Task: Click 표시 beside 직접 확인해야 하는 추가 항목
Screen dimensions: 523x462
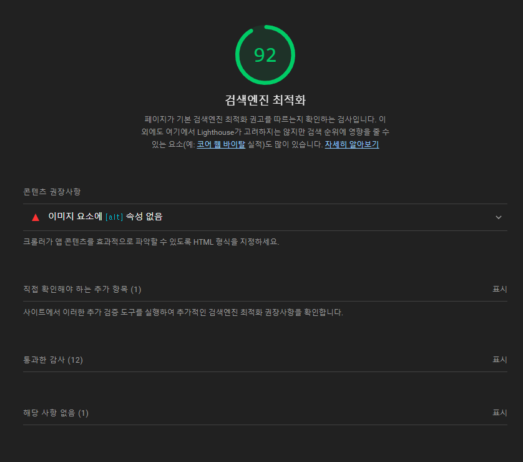Action: [500, 289]
